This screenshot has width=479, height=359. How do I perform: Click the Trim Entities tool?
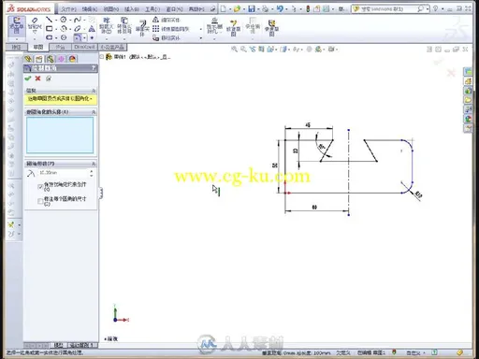(x=106, y=26)
